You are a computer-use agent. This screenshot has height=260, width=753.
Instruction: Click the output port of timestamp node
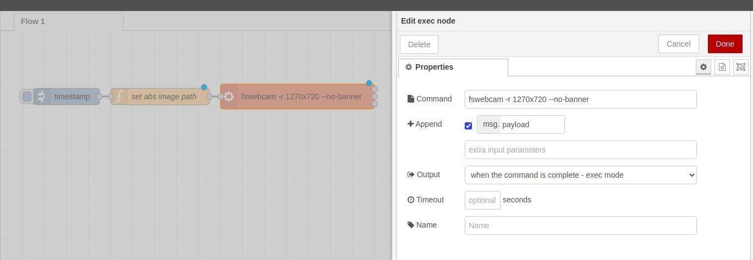[x=100, y=97]
